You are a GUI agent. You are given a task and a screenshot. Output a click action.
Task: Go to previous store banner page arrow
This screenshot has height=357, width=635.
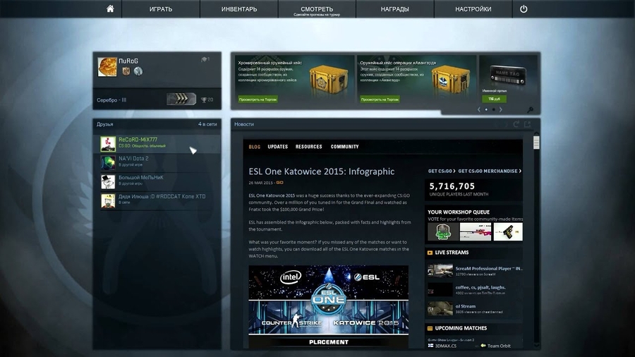click(x=479, y=109)
